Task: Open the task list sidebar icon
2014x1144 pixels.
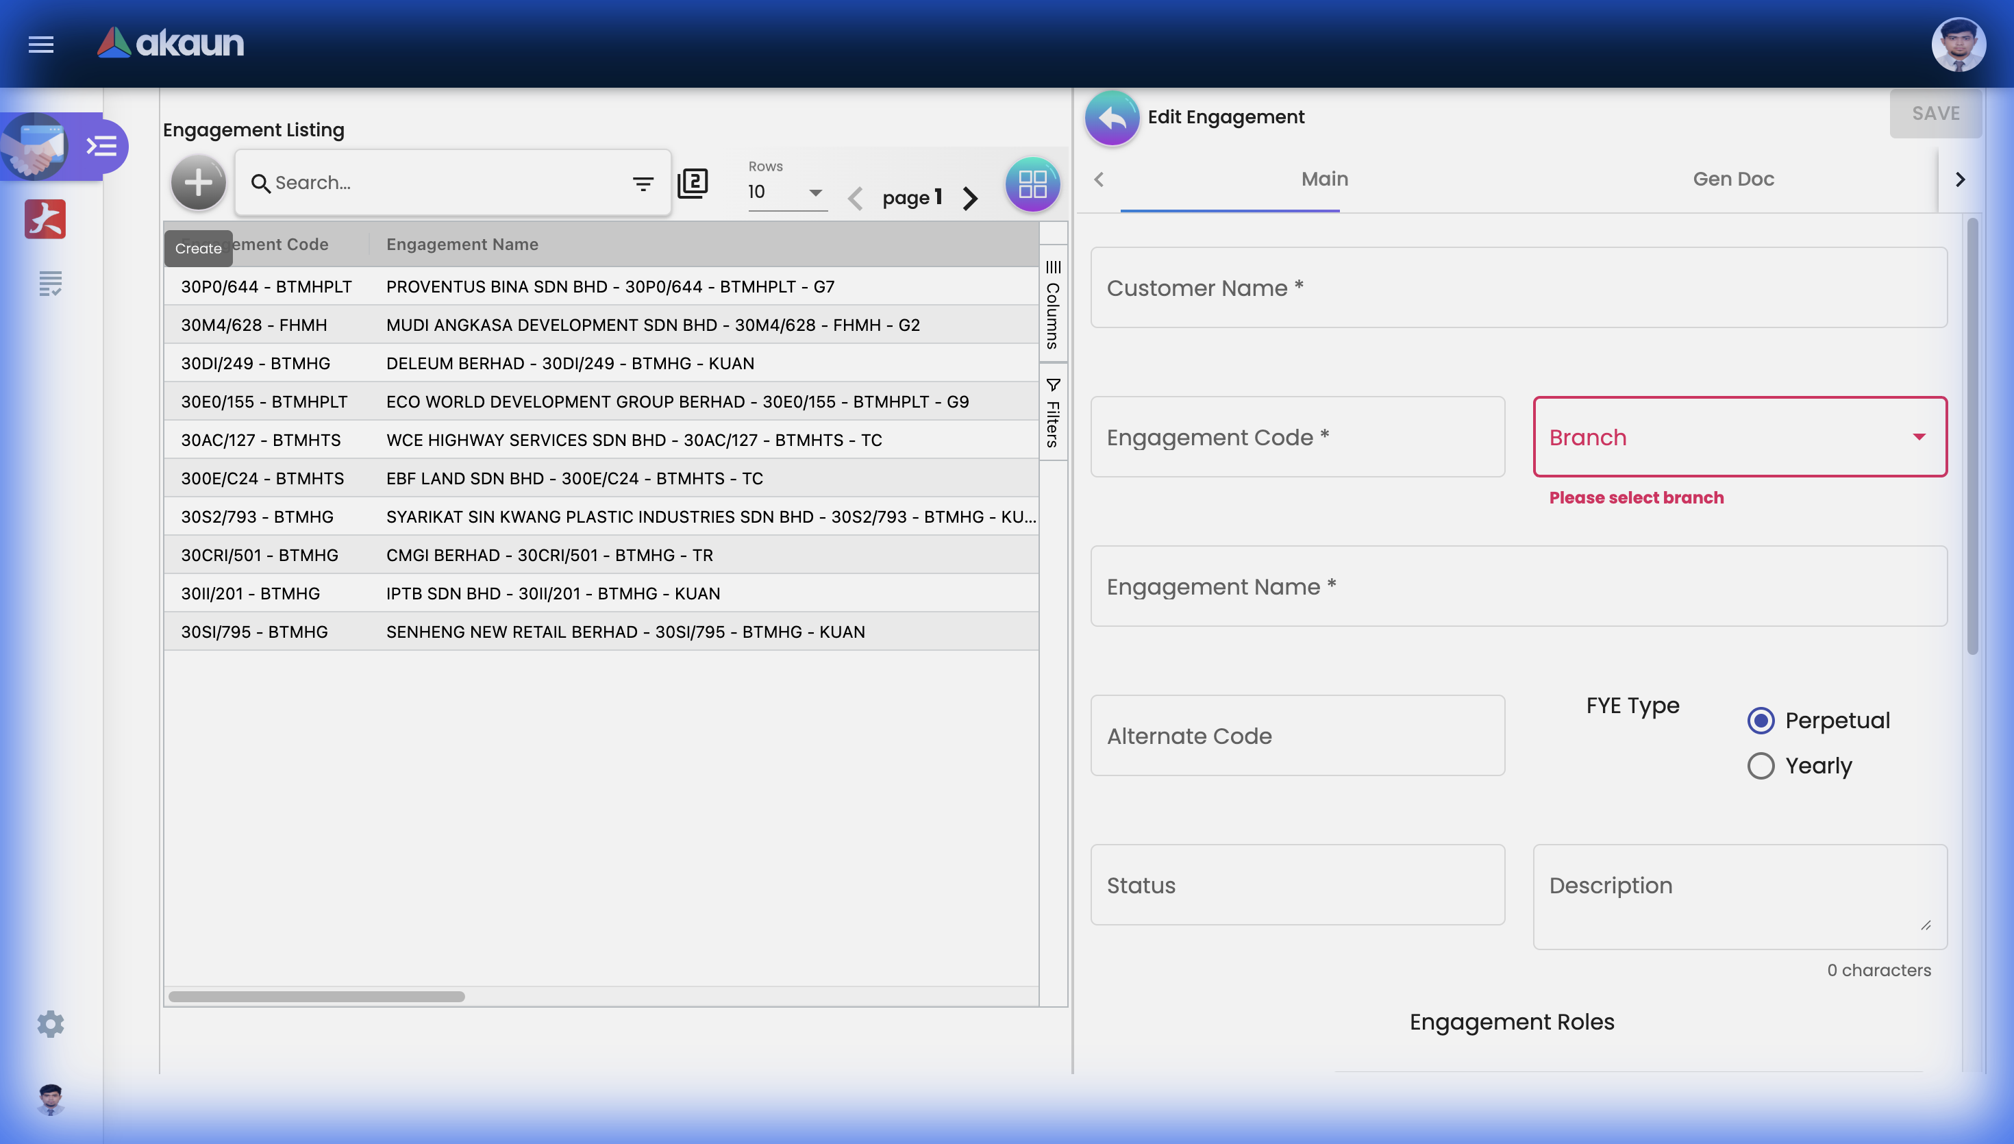Action: pyautogui.click(x=49, y=282)
